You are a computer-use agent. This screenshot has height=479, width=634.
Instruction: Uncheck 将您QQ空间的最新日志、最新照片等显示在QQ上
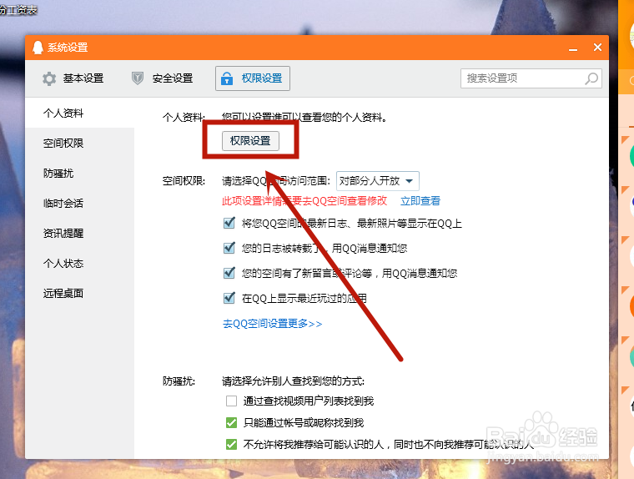229,223
